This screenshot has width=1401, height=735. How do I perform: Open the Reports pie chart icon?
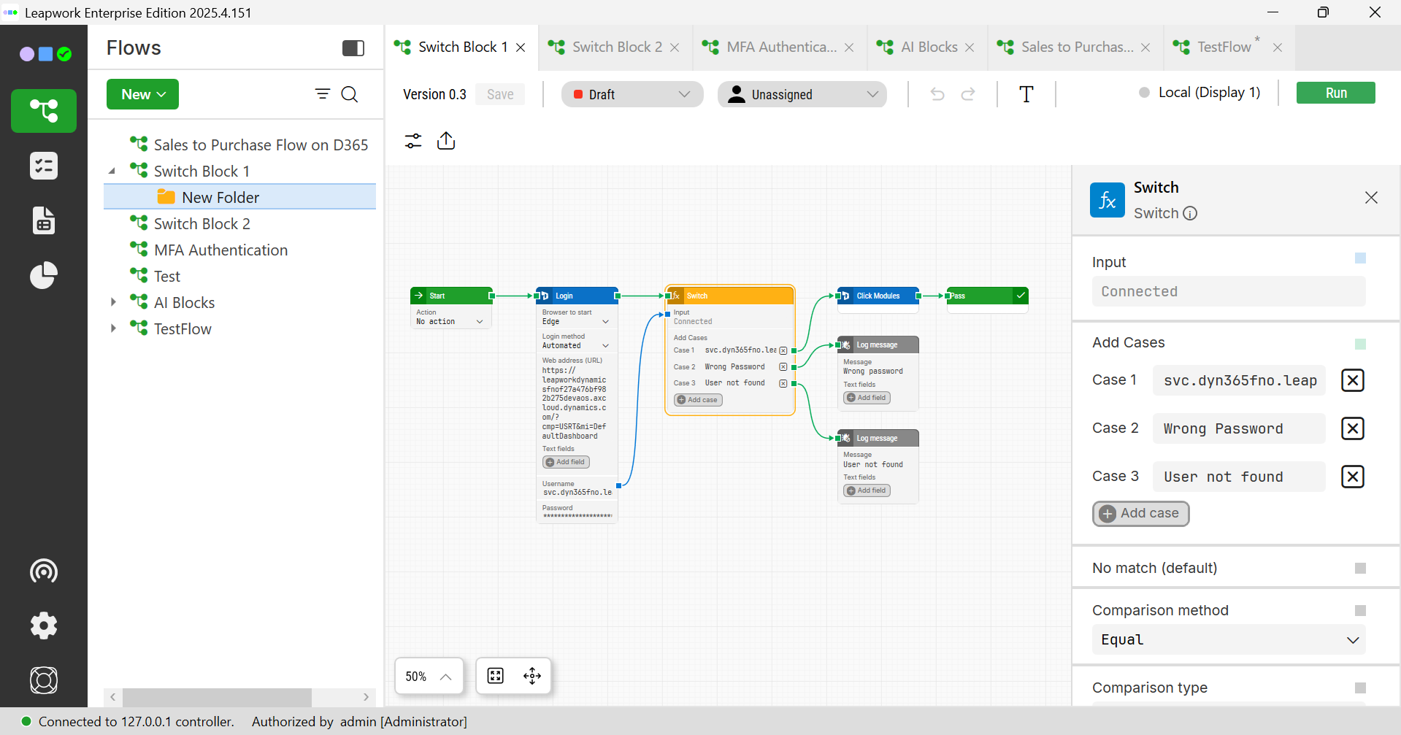44,276
